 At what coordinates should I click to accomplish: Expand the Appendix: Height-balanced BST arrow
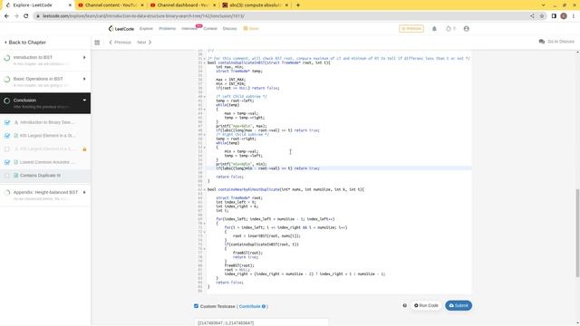(84, 193)
